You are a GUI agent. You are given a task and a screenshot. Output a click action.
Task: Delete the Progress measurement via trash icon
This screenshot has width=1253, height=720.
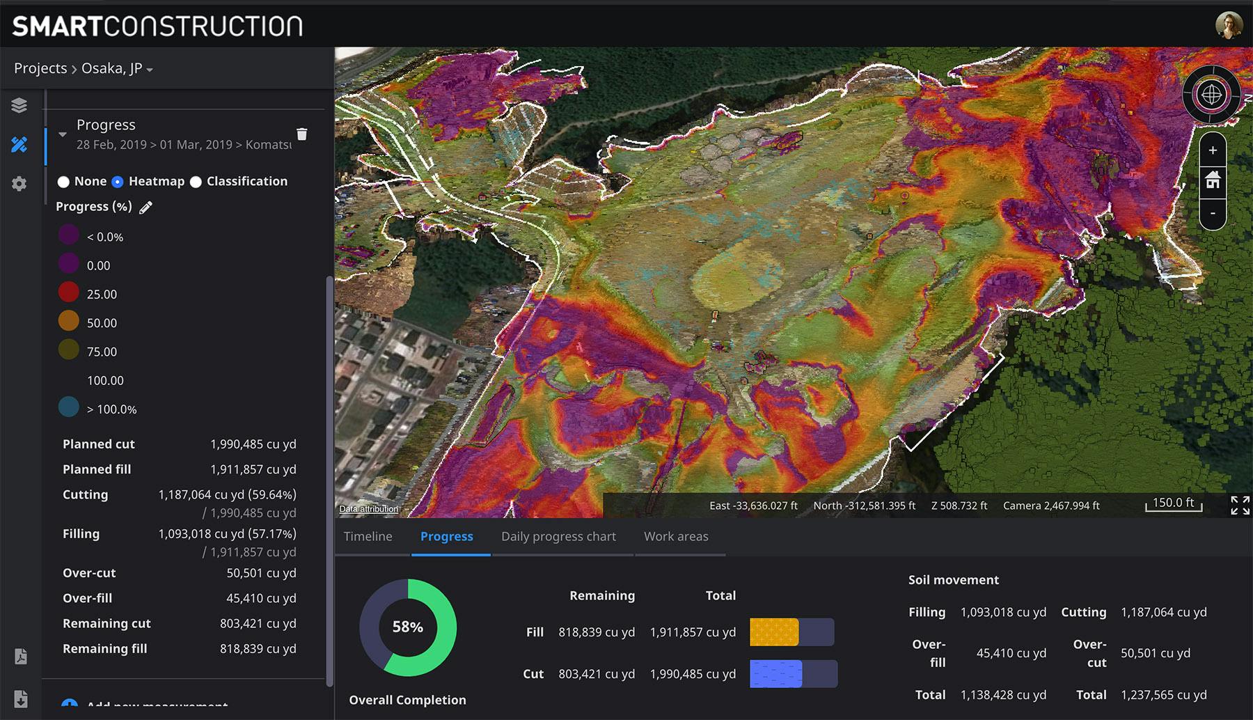[x=302, y=134]
